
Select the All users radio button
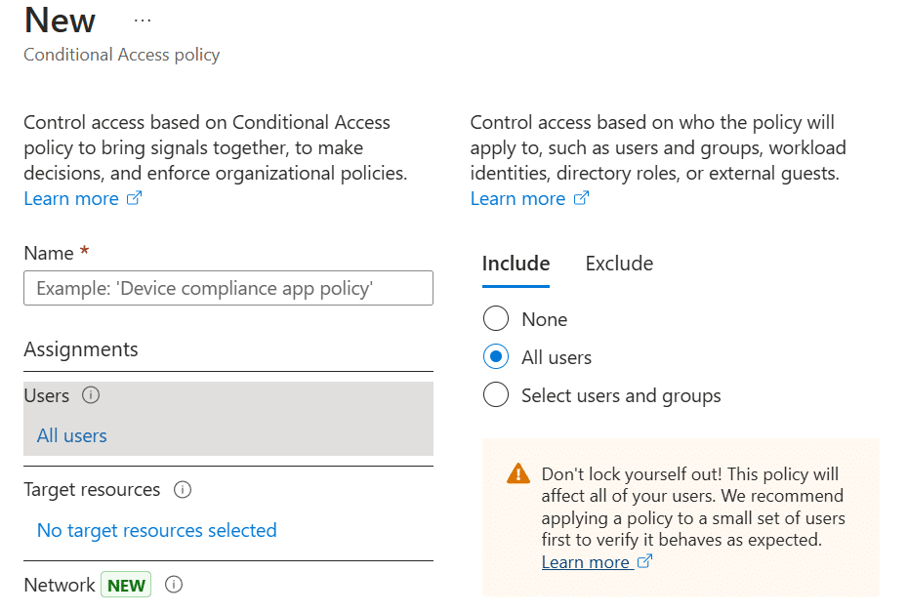(x=496, y=357)
